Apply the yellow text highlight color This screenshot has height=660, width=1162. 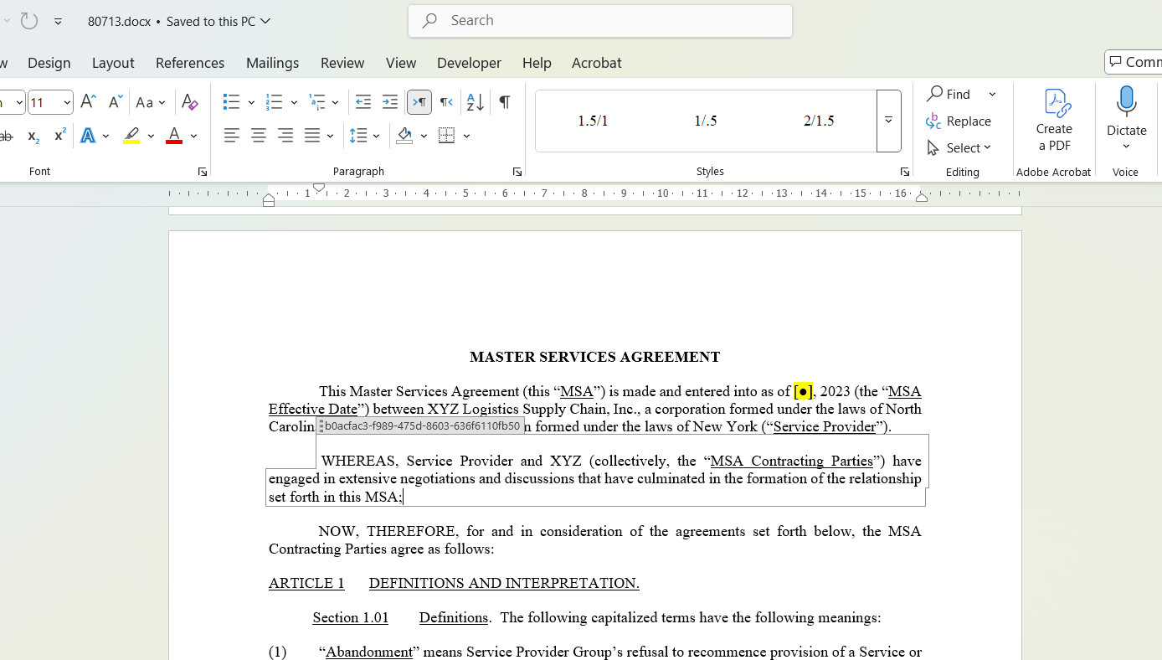tap(131, 136)
